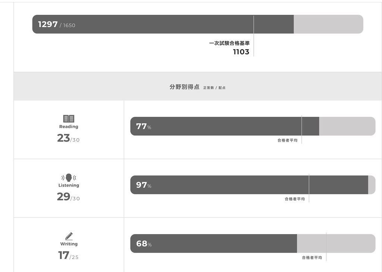Click the 正答数 / 配点 caption
Screen dimensions: 382x272
[x=215, y=87]
